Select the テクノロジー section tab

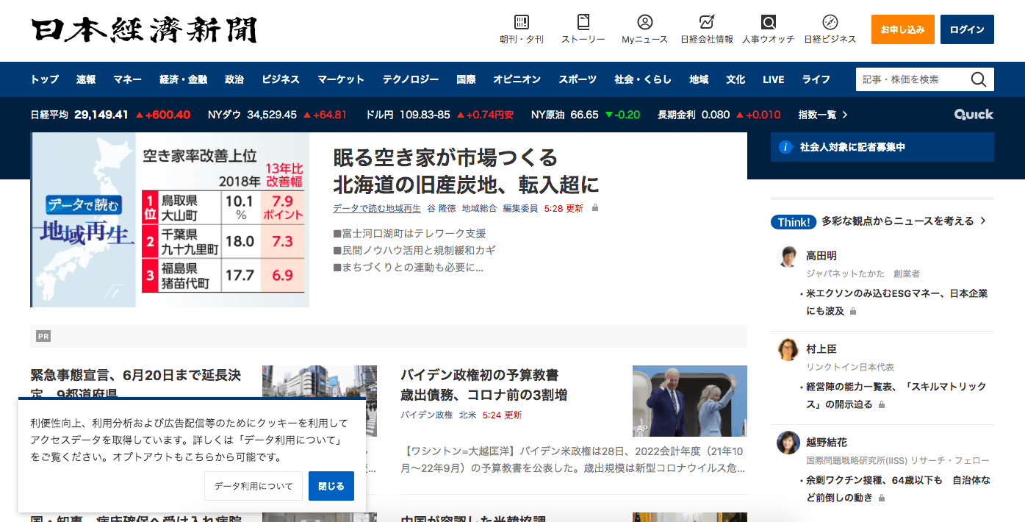tap(411, 79)
